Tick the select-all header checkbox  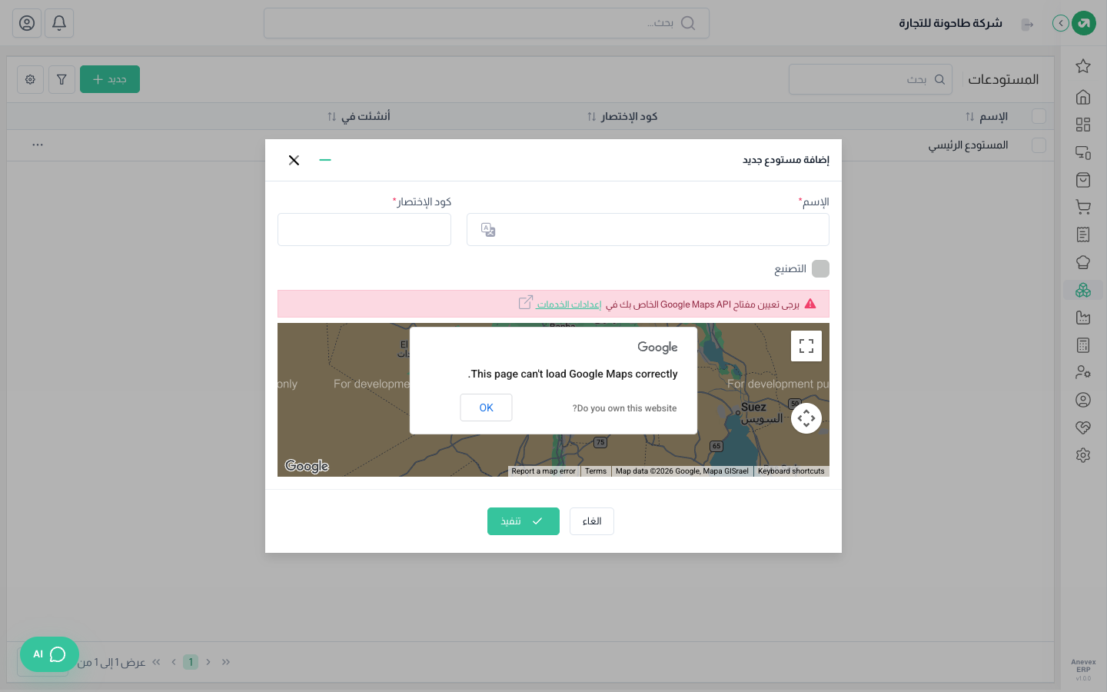click(1039, 116)
